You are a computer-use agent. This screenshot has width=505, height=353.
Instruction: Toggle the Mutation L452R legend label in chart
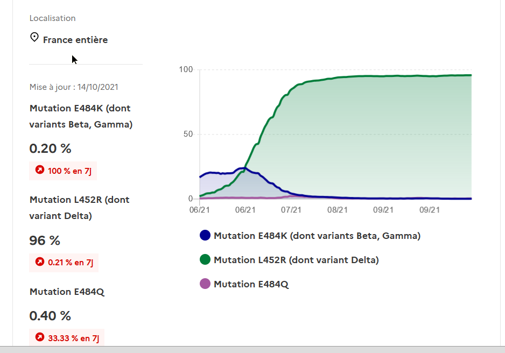(296, 260)
